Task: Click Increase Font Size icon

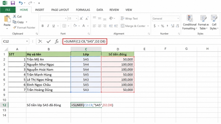Action: tap(81, 18)
